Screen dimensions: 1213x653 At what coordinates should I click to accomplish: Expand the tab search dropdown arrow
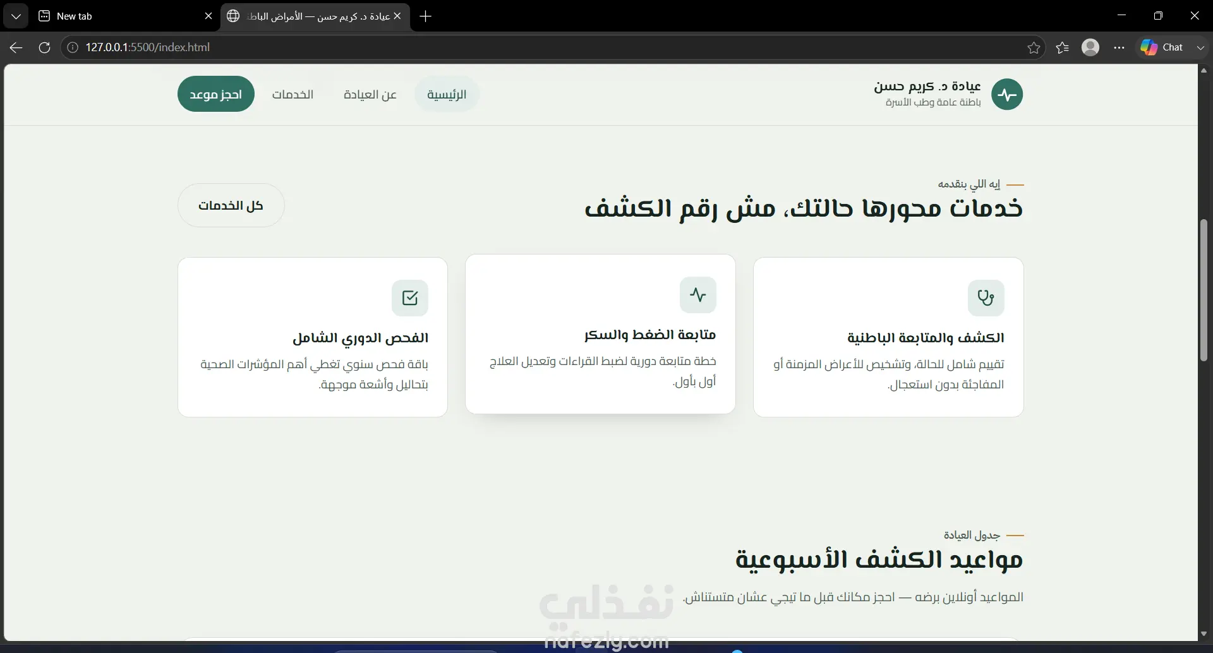(16, 16)
